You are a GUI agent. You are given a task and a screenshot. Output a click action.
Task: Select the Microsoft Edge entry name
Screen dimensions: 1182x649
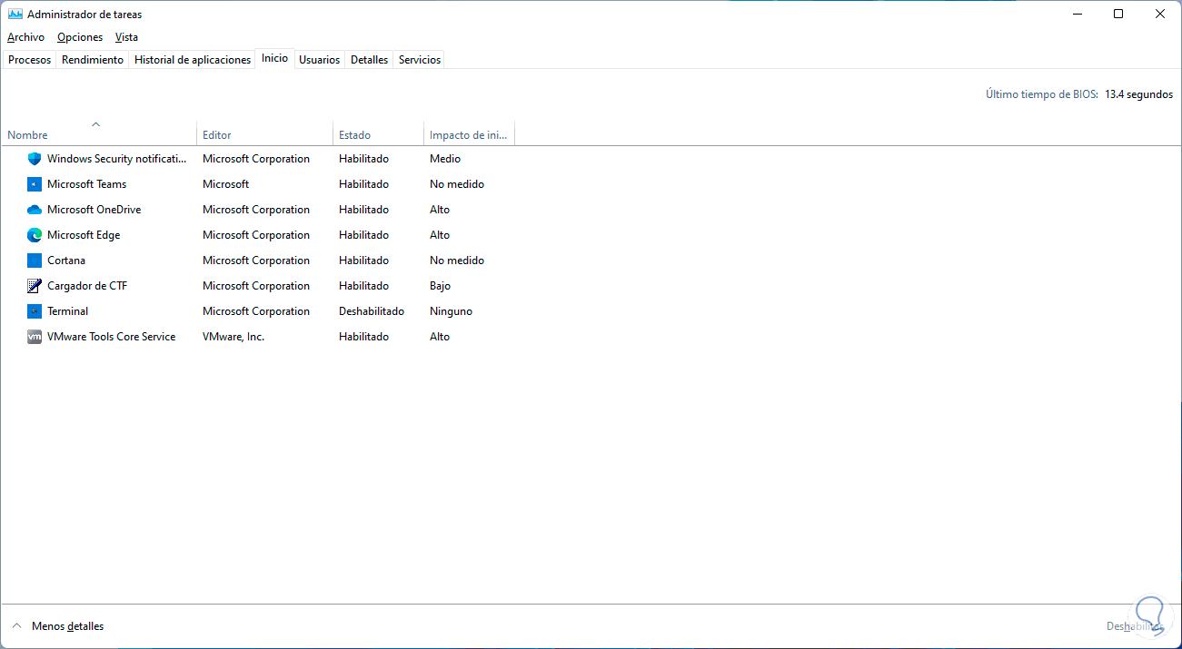[84, 235]
